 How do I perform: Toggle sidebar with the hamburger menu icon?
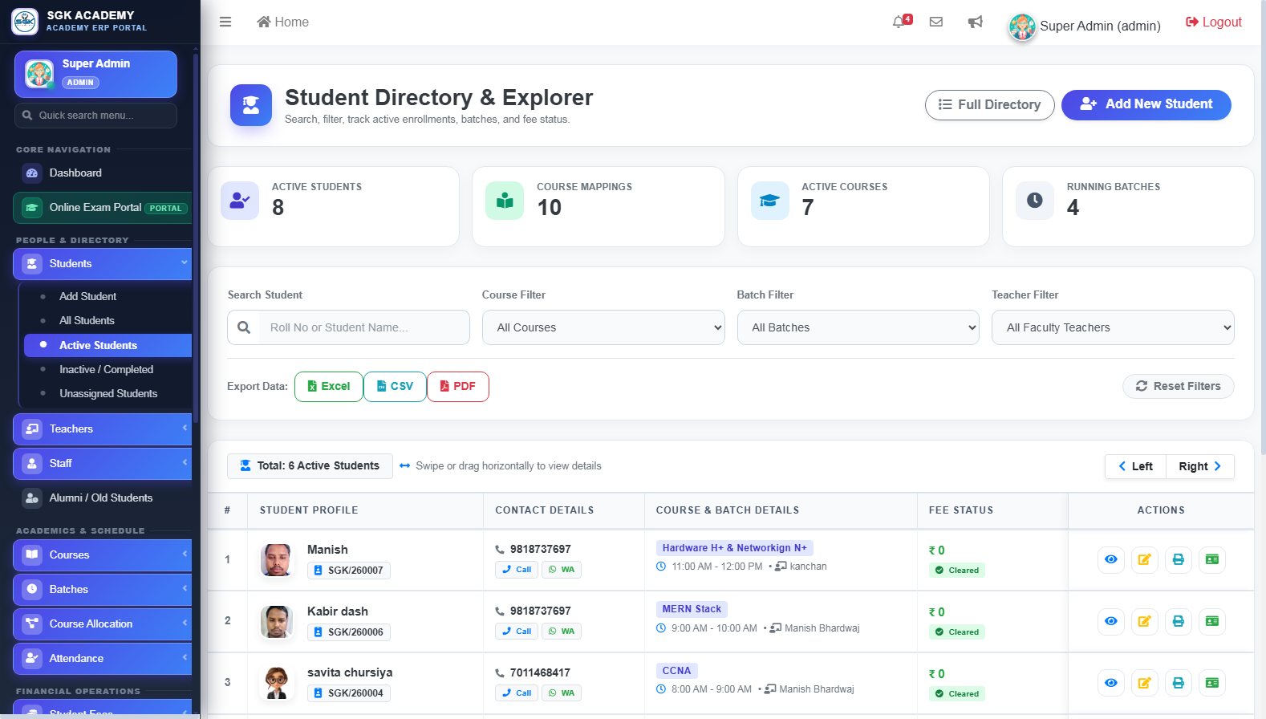[225, 22]
